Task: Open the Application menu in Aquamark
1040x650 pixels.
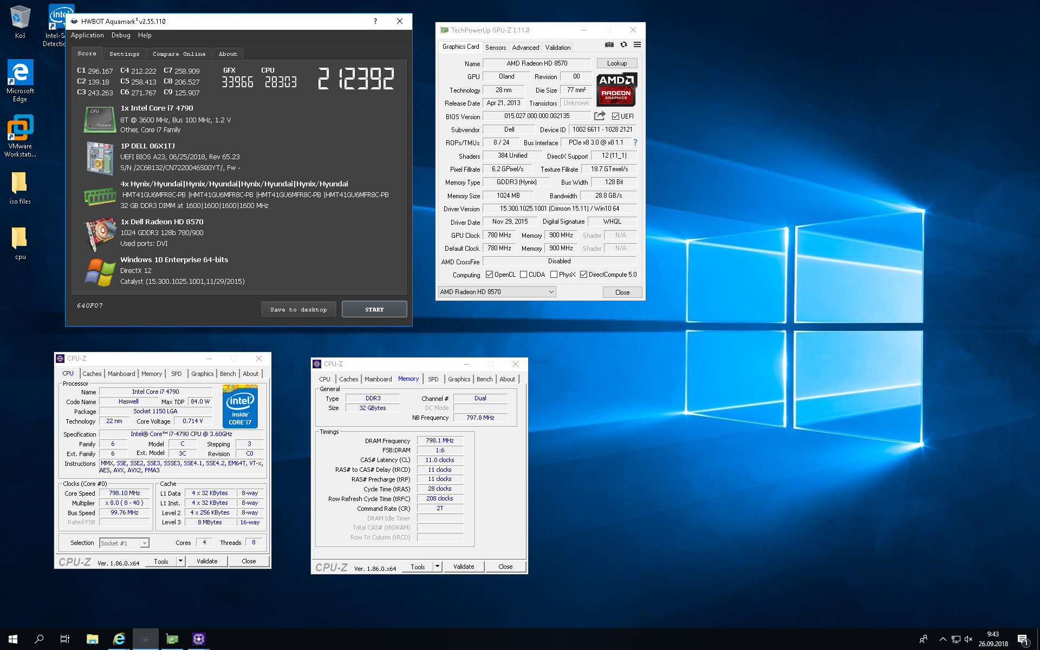Action: (x=87, y=35)
